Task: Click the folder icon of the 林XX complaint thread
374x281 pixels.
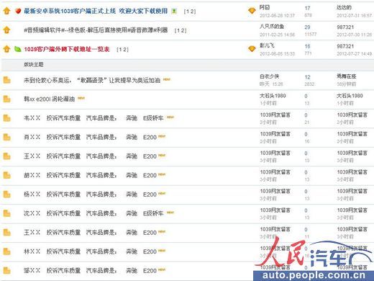Action: coord(6,251)
